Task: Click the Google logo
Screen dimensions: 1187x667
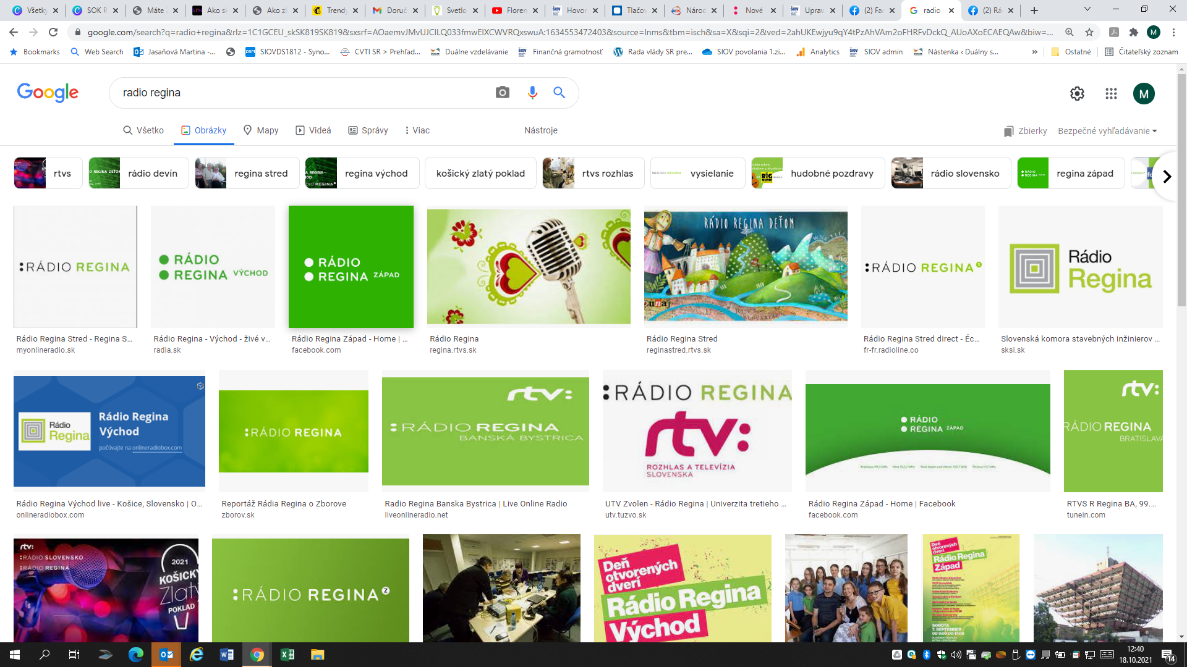Action: tap(48, 93)
